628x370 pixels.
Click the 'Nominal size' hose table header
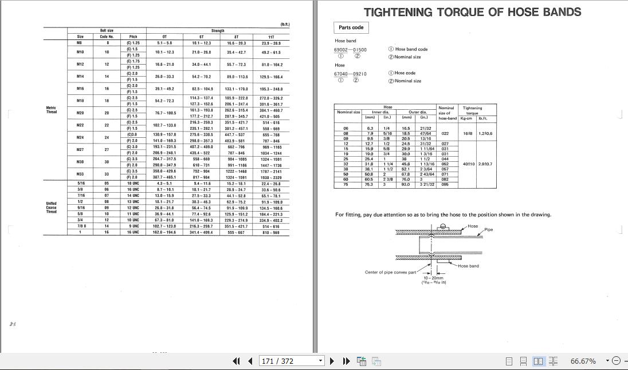click(x=348, y=112)
